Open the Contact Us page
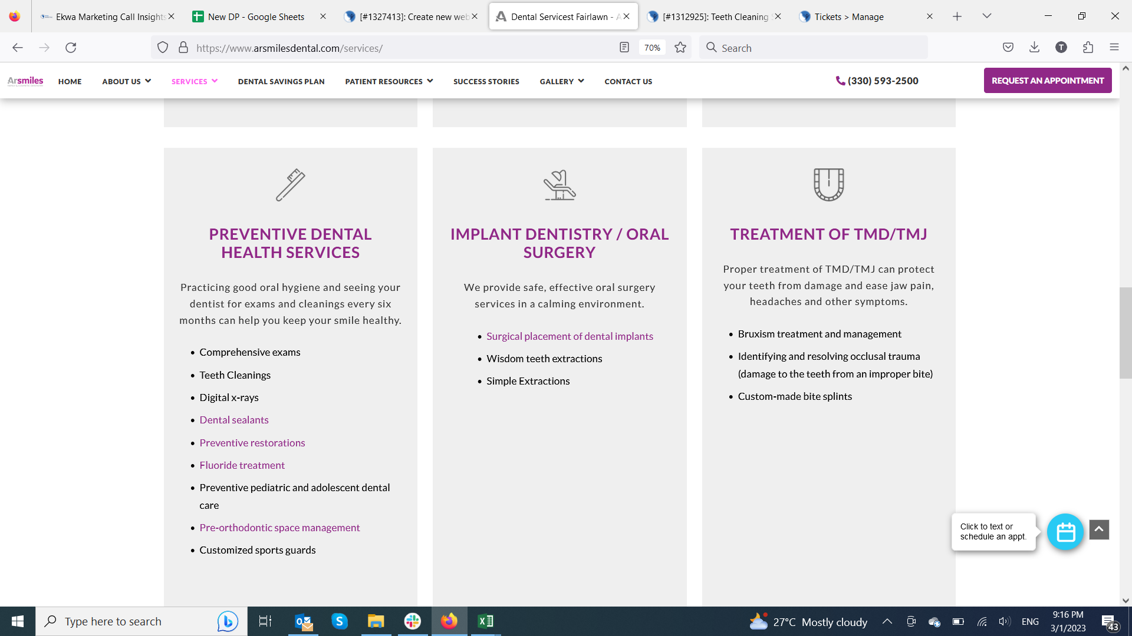 pos(628,81)
